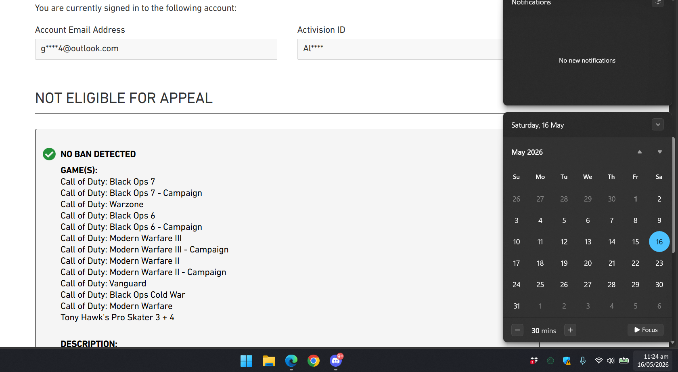The width and height of the screenshot is (678, 372).
Task: Click "Call of Duty: Warzone" entry
Action: point(102,204)
